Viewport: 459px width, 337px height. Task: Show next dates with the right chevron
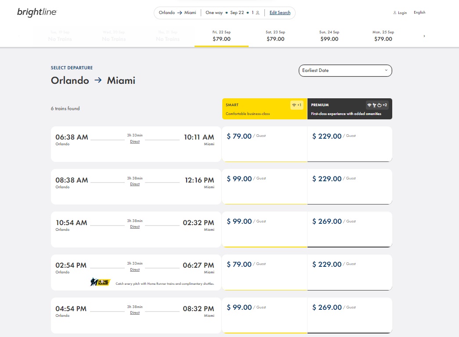[424, 36]
